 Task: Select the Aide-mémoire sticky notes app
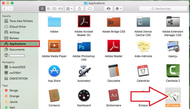pos(143,46)
